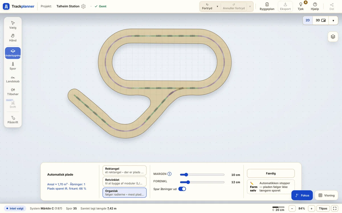This screenshot has width=342, height=213.
Task: Open the Visning display options
Action: coord(326,195)
